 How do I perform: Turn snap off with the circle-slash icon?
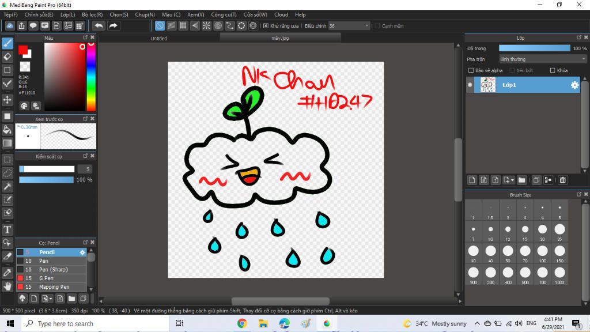coord(160,25)
